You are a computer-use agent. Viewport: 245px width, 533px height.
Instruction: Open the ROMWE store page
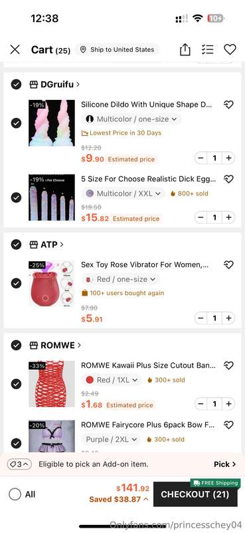point(56,345)
